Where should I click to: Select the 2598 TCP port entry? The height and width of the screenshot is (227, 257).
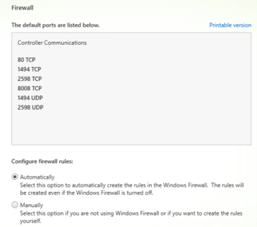click(x=30, y=79)
